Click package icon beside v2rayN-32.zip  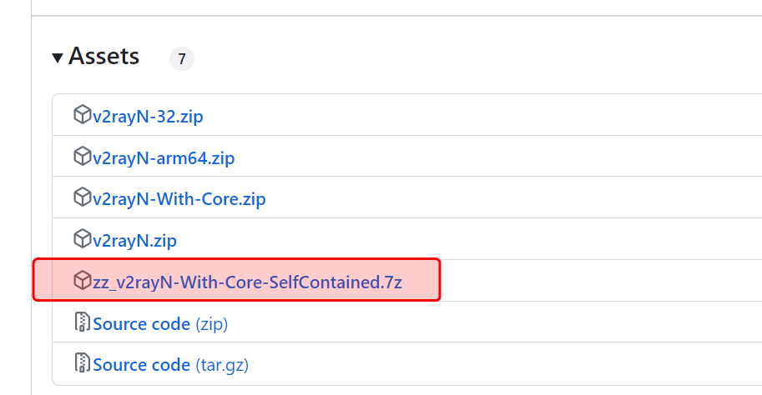82,115
